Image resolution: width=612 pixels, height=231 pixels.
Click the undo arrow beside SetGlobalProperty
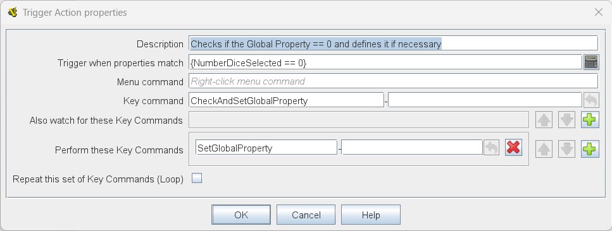point(491,148)
